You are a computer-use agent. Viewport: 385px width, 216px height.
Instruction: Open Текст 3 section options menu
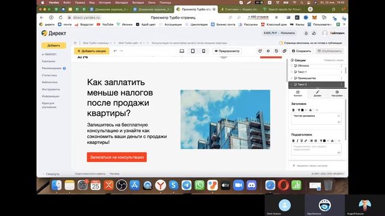point(341,85)
